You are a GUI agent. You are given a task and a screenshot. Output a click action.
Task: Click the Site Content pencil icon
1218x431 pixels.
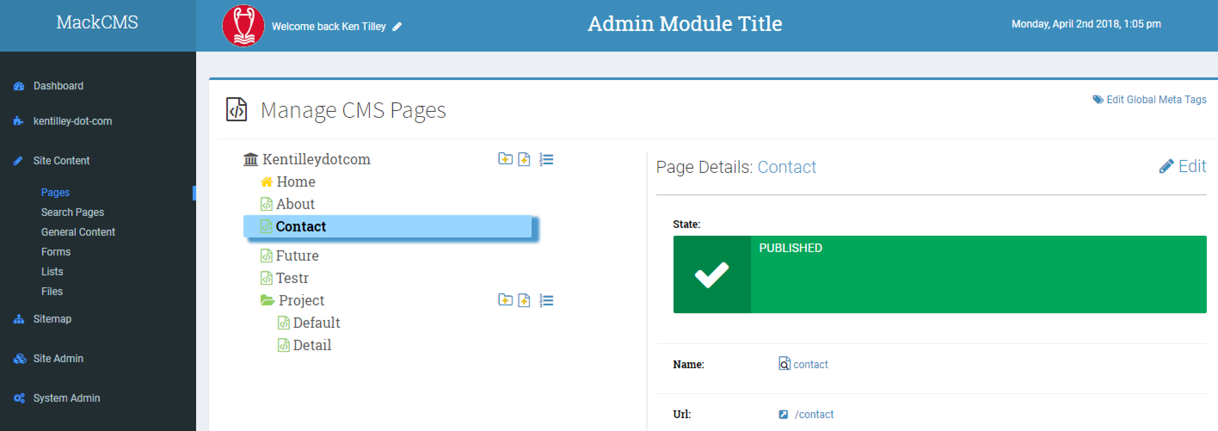point(18,161)
